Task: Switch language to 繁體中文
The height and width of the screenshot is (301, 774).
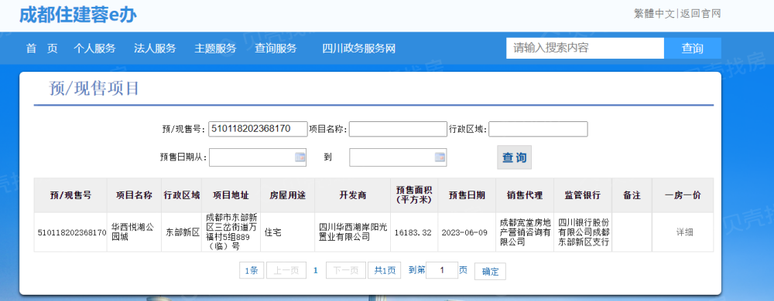Action: 654,14
